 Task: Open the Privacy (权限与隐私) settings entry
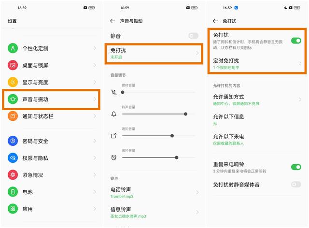(x=52, y=158)
